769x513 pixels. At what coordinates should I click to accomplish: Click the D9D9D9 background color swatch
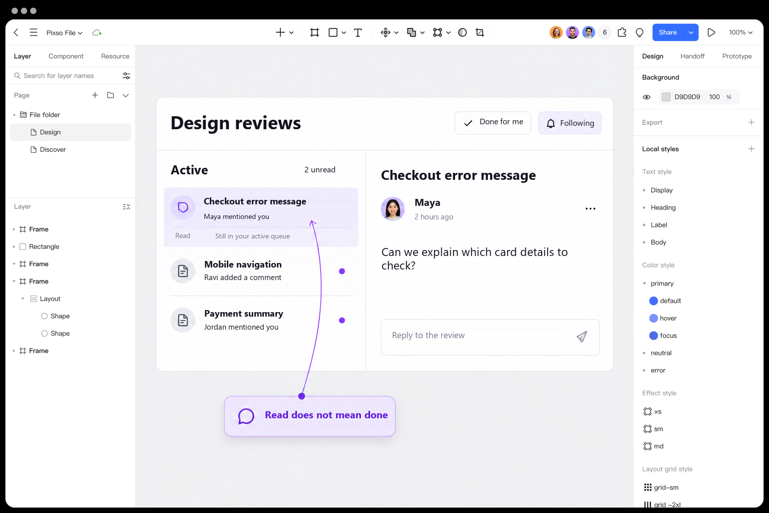(666, 97)
